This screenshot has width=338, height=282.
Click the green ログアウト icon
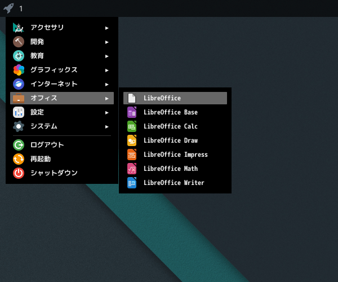click(x=19, y=145)
